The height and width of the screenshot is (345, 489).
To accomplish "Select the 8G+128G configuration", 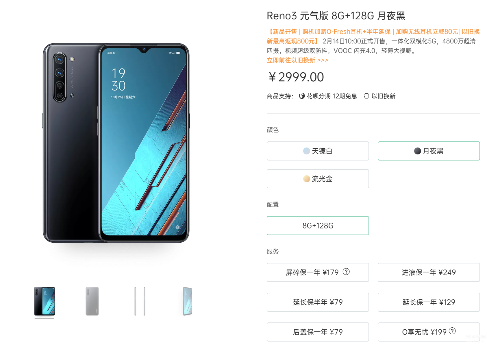I will pos(318,226).
